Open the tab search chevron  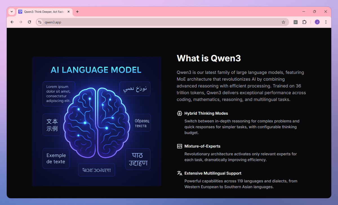tap(11, 12)
